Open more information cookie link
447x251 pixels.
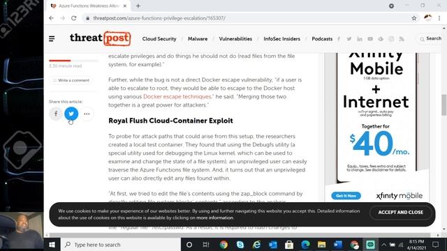pyautogui.click(x=214, y=218)
